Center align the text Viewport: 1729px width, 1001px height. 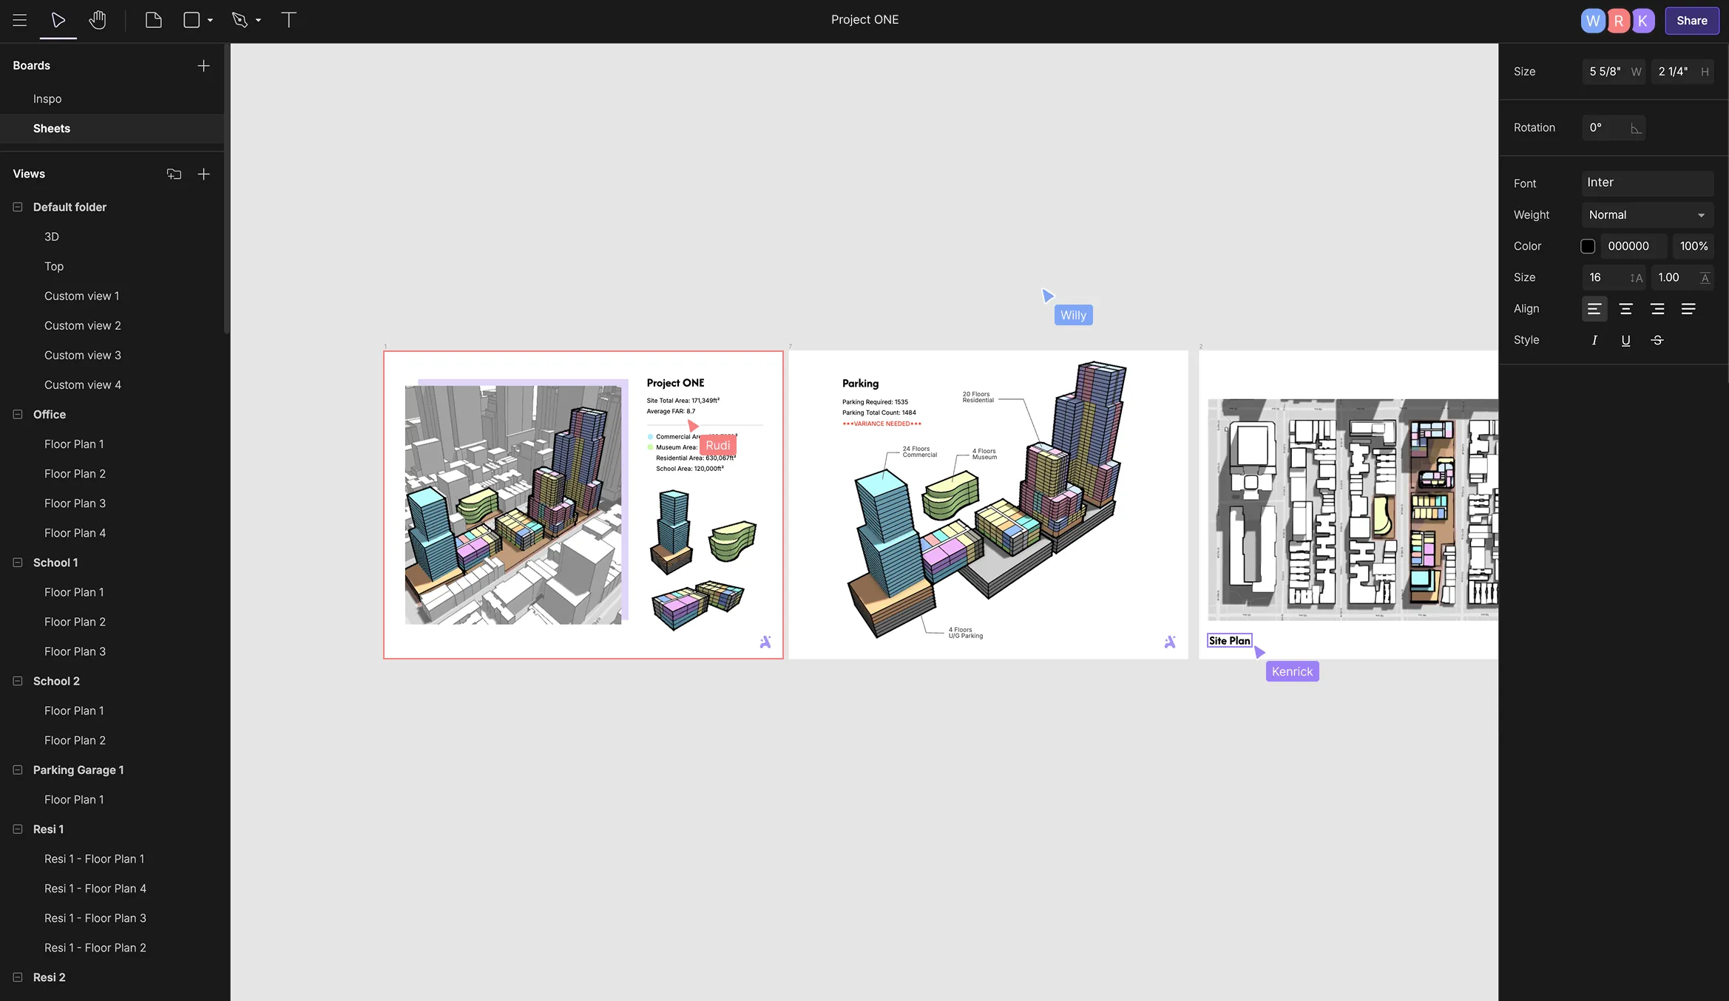coord(1625,309)
